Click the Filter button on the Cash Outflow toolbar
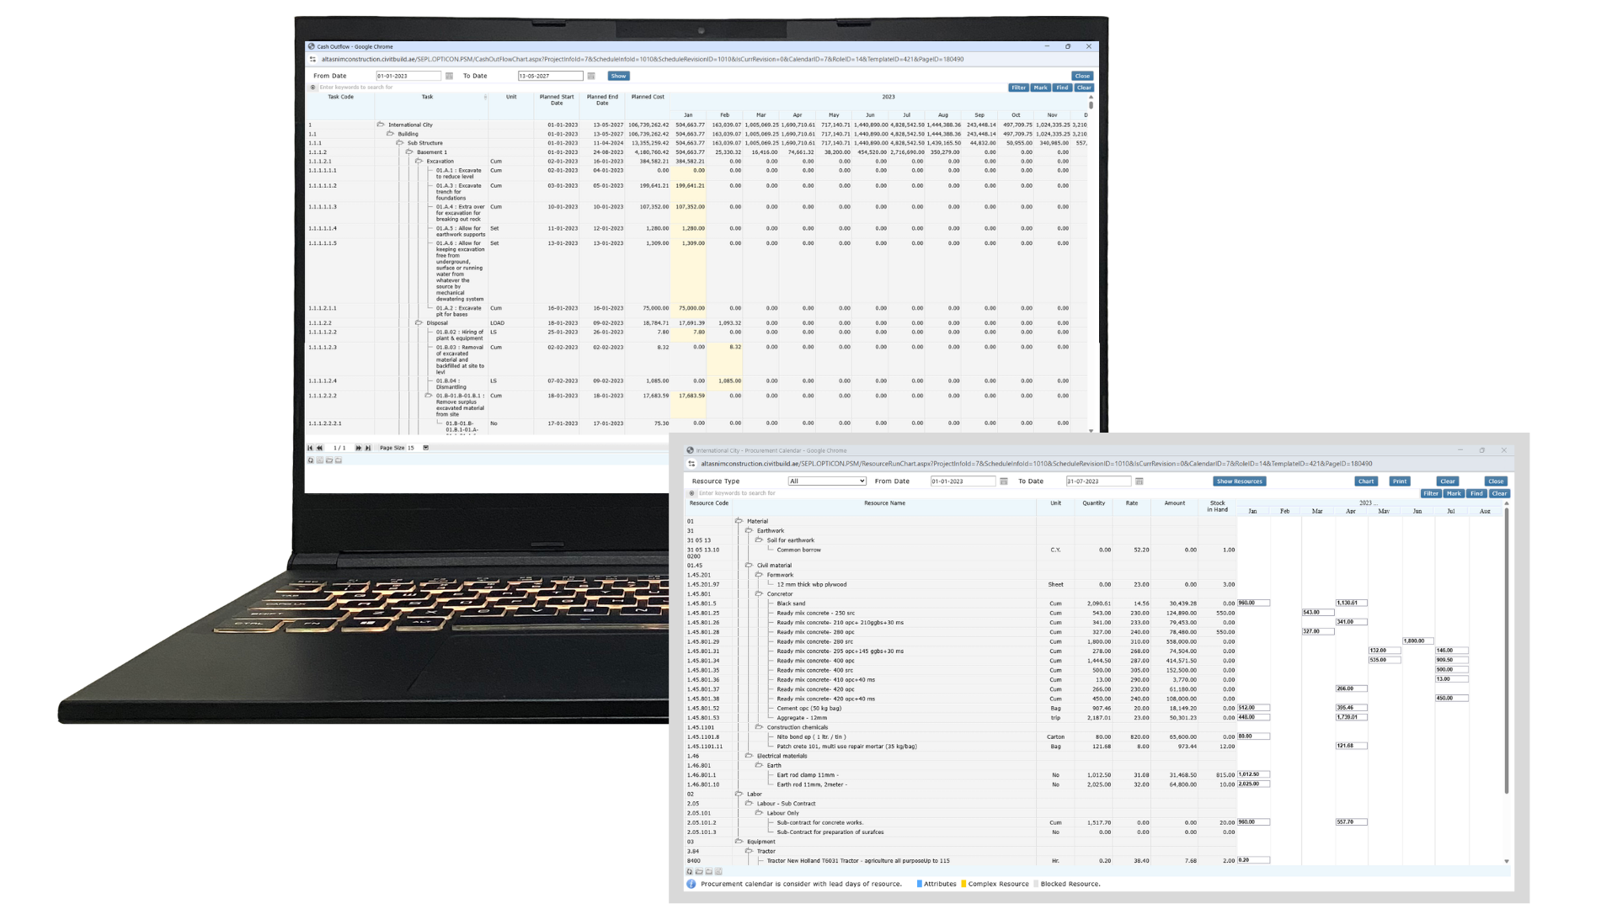1617x909 pixels. [1019, 88]
